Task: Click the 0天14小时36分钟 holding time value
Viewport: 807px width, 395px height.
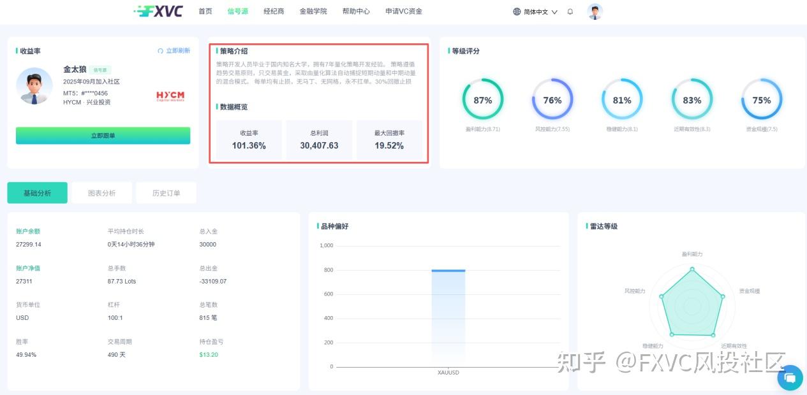Action: point(131,245)
